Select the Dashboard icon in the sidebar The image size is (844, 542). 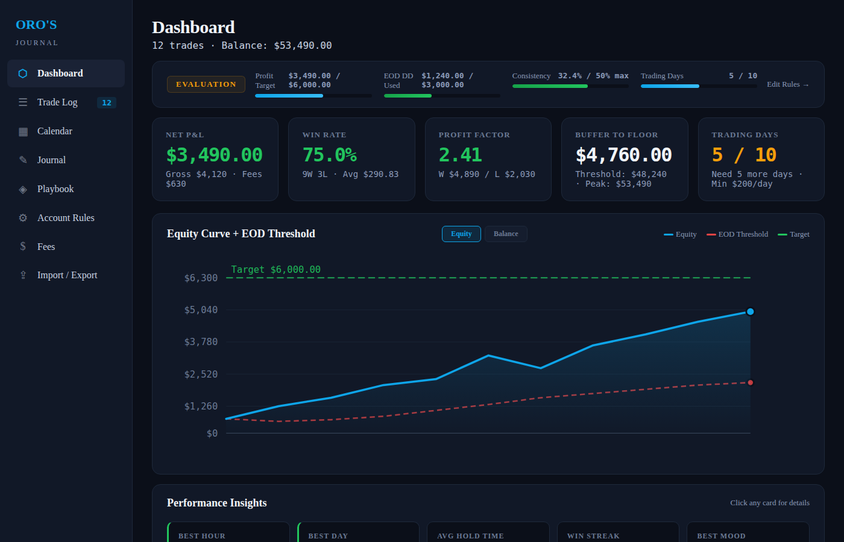[x=23, y=73]
